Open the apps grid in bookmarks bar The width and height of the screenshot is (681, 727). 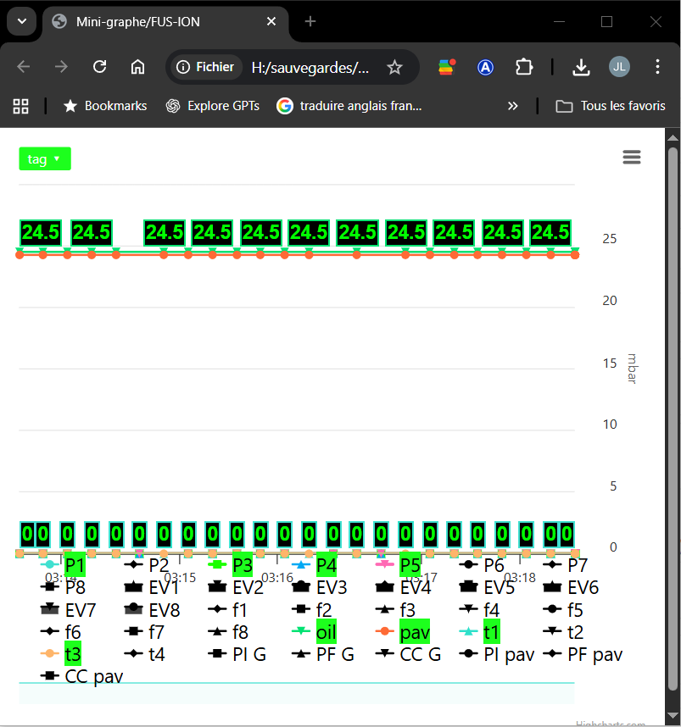click(20, 106)
